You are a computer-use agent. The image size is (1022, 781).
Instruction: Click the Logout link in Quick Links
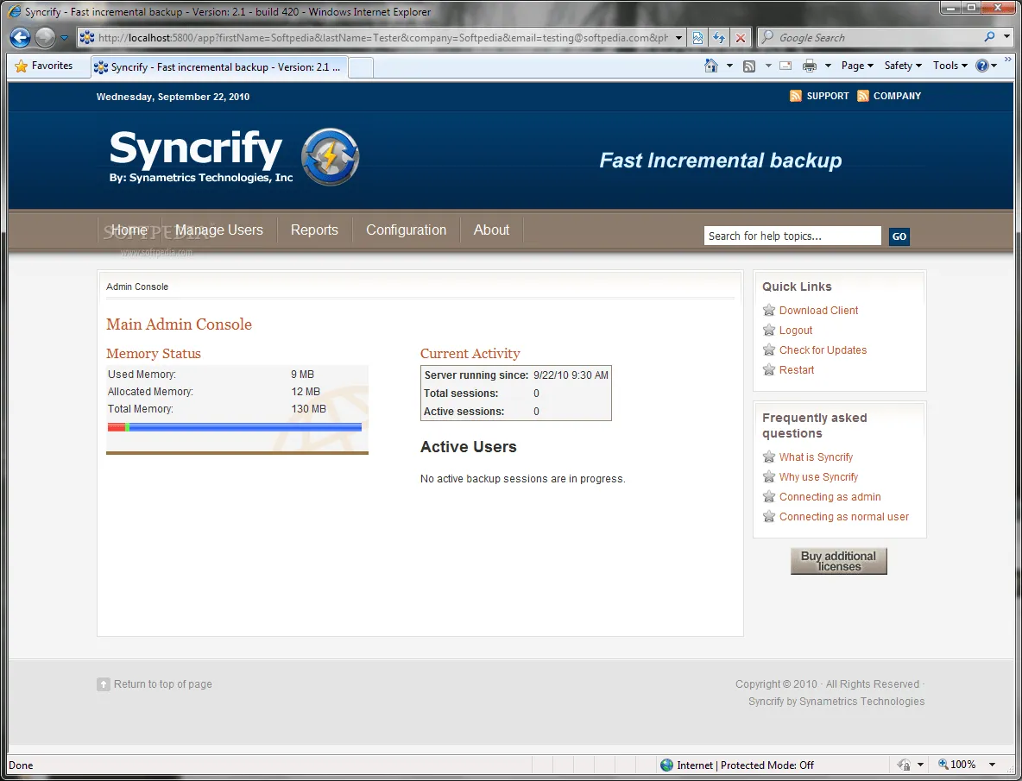click(795, 330)
